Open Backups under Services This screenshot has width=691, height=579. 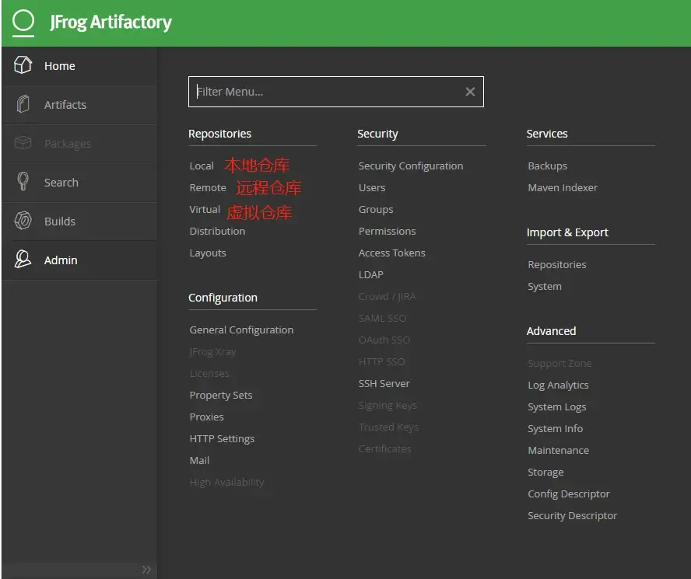[547, 166]
